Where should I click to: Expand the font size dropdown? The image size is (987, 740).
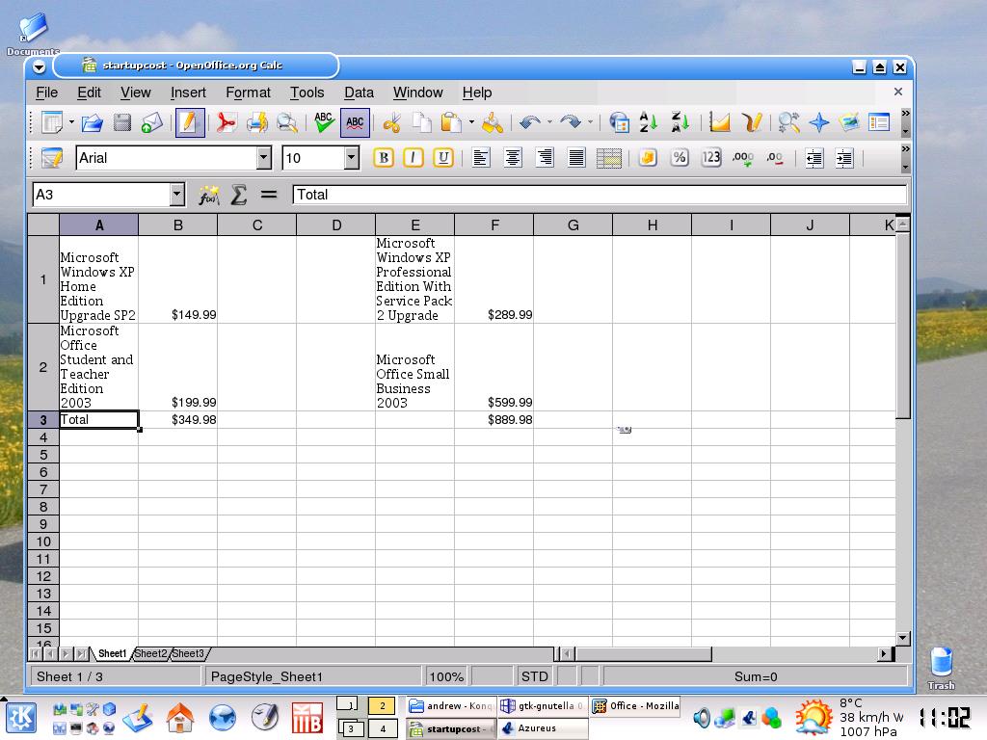click(351, 158)
